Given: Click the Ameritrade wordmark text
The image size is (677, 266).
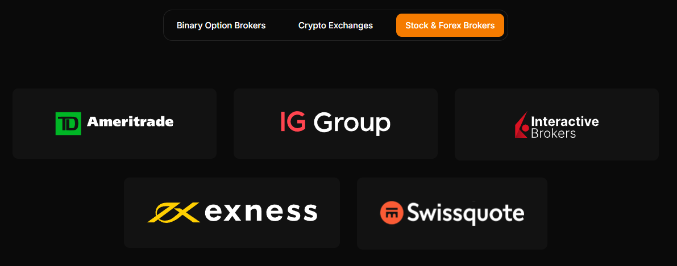Looking at the screenshot, I should pyautogui.click(x=130, y=121).
